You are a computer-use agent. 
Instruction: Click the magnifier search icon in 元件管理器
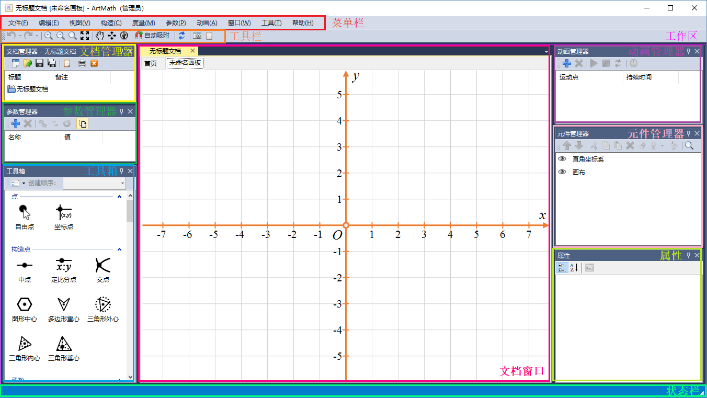689,145
